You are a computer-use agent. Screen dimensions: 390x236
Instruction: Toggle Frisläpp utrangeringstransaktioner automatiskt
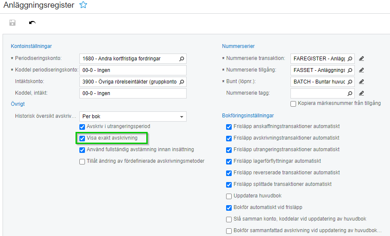(229, 150)
